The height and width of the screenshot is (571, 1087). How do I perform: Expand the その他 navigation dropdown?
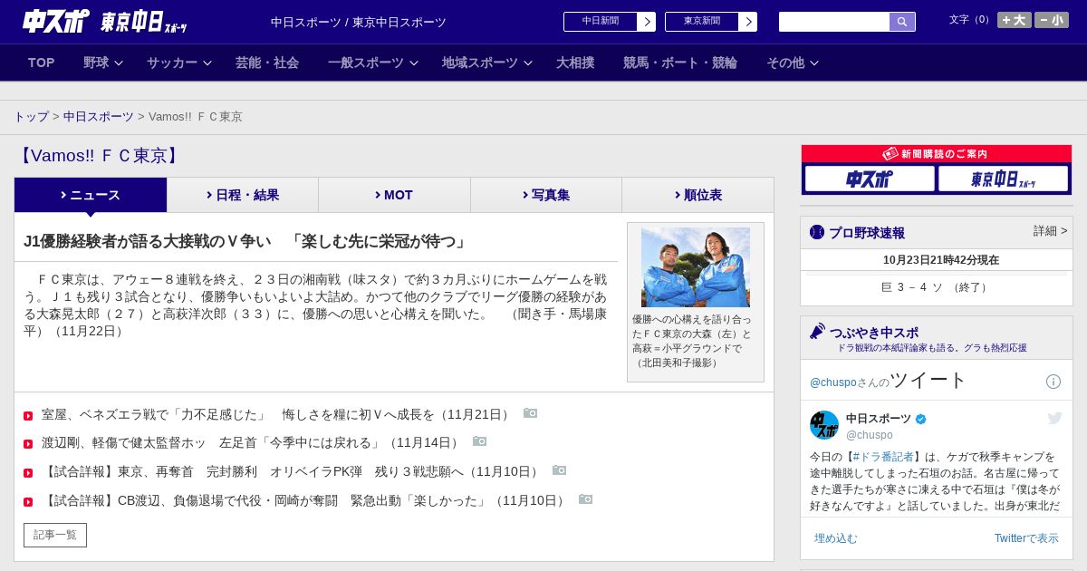click(793, 63)
